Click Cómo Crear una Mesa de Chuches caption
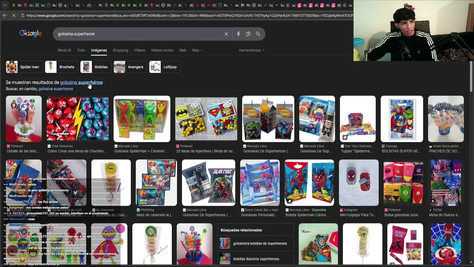Image resolution: width=474 pixels, height=267 pixels. [77, 151]
